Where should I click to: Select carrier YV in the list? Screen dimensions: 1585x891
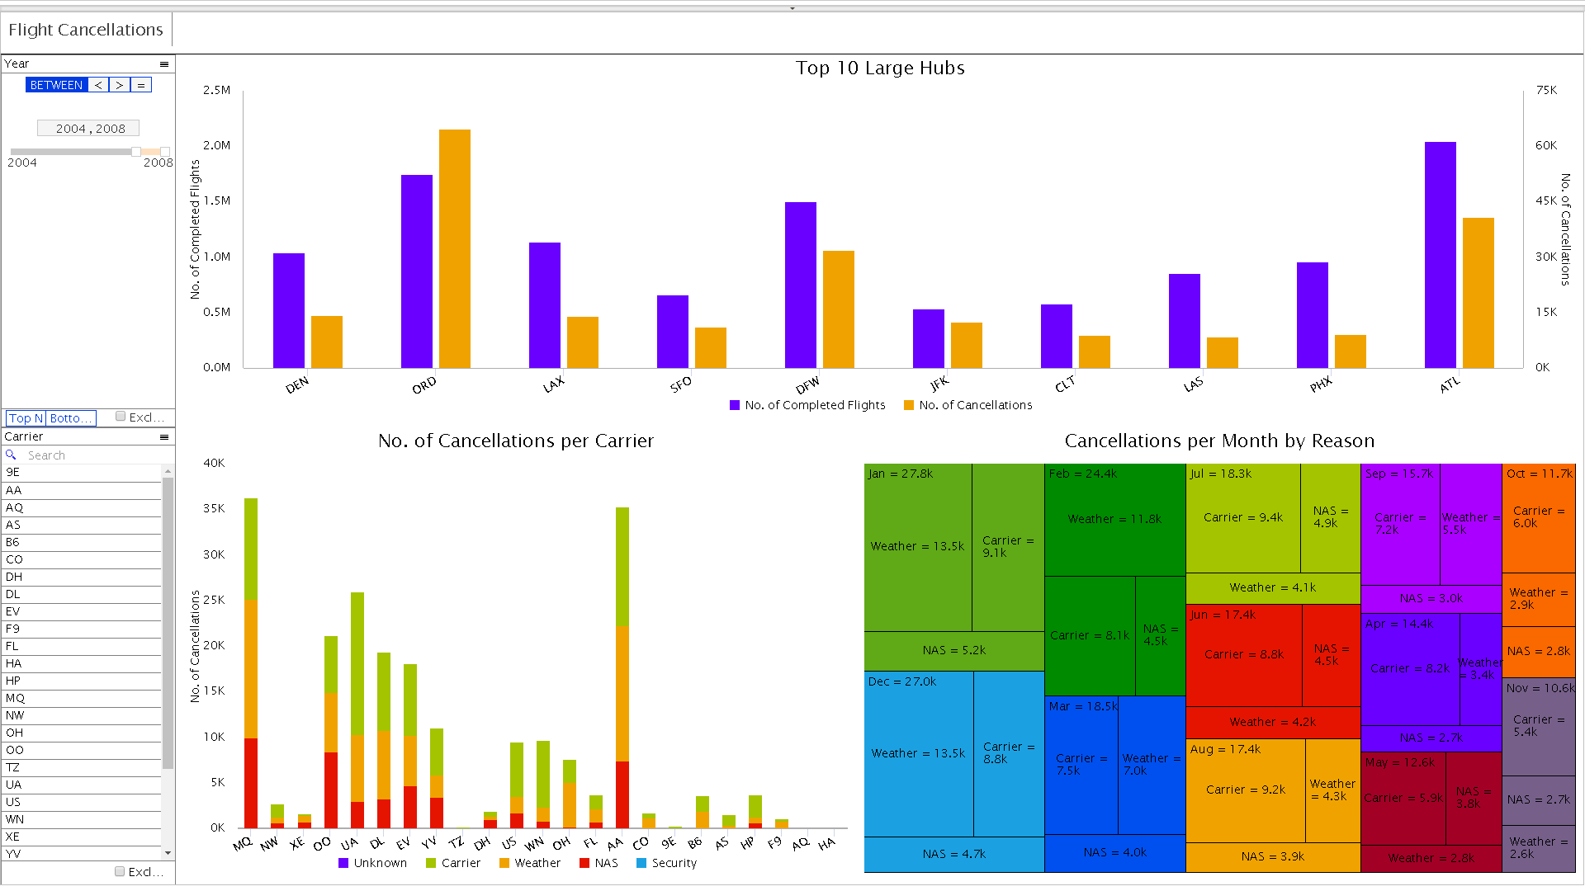(x=81, y=854)
